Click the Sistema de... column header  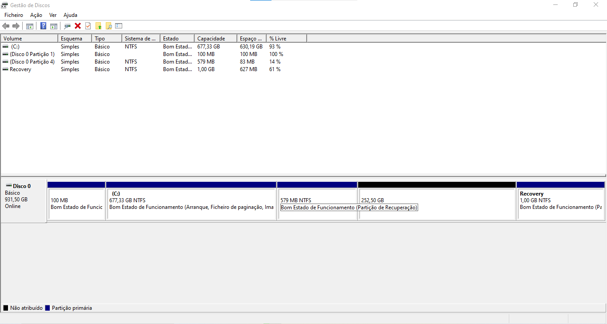pyautogui.click(x=140, y=39)
